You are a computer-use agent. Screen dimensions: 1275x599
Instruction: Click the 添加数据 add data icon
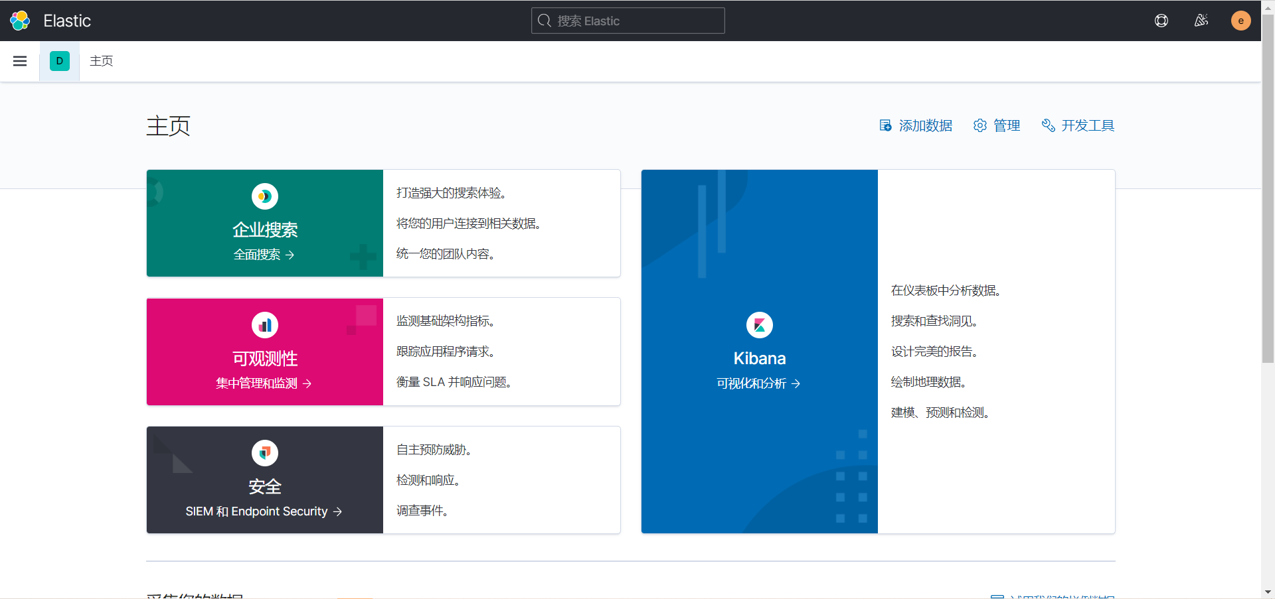coord(885,125)
